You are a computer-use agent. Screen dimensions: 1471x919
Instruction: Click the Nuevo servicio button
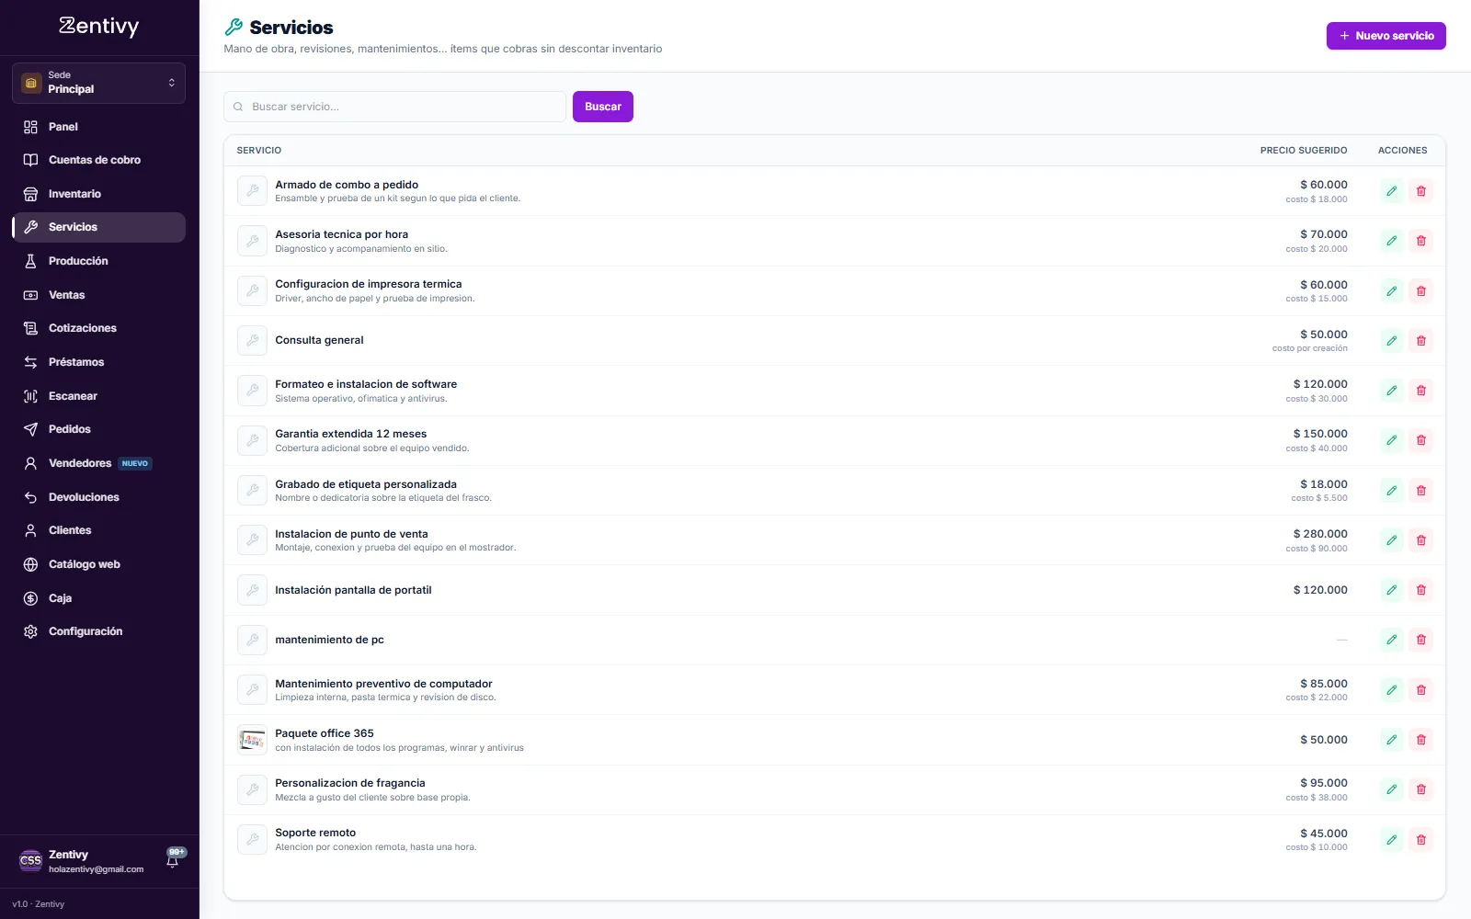[1385, 36]
